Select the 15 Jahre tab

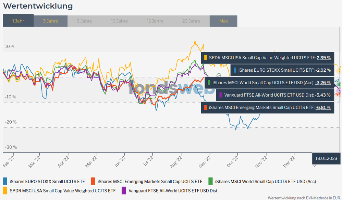(x=155, y=21)
